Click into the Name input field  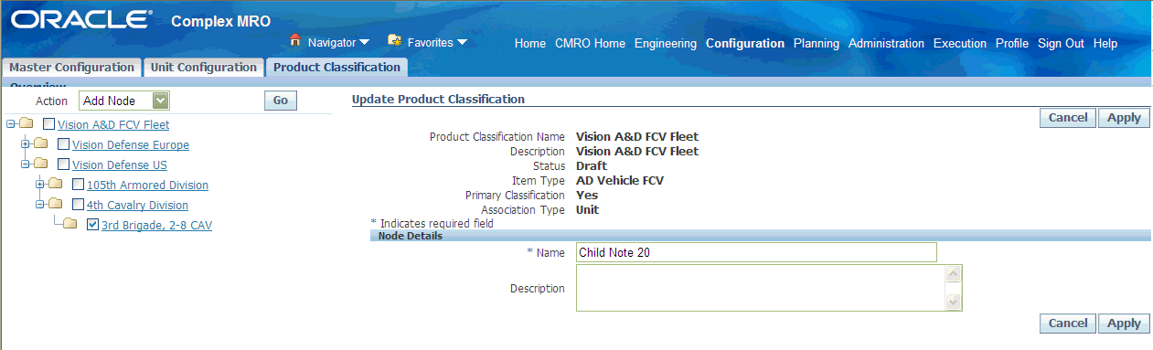tap(757, 252)
